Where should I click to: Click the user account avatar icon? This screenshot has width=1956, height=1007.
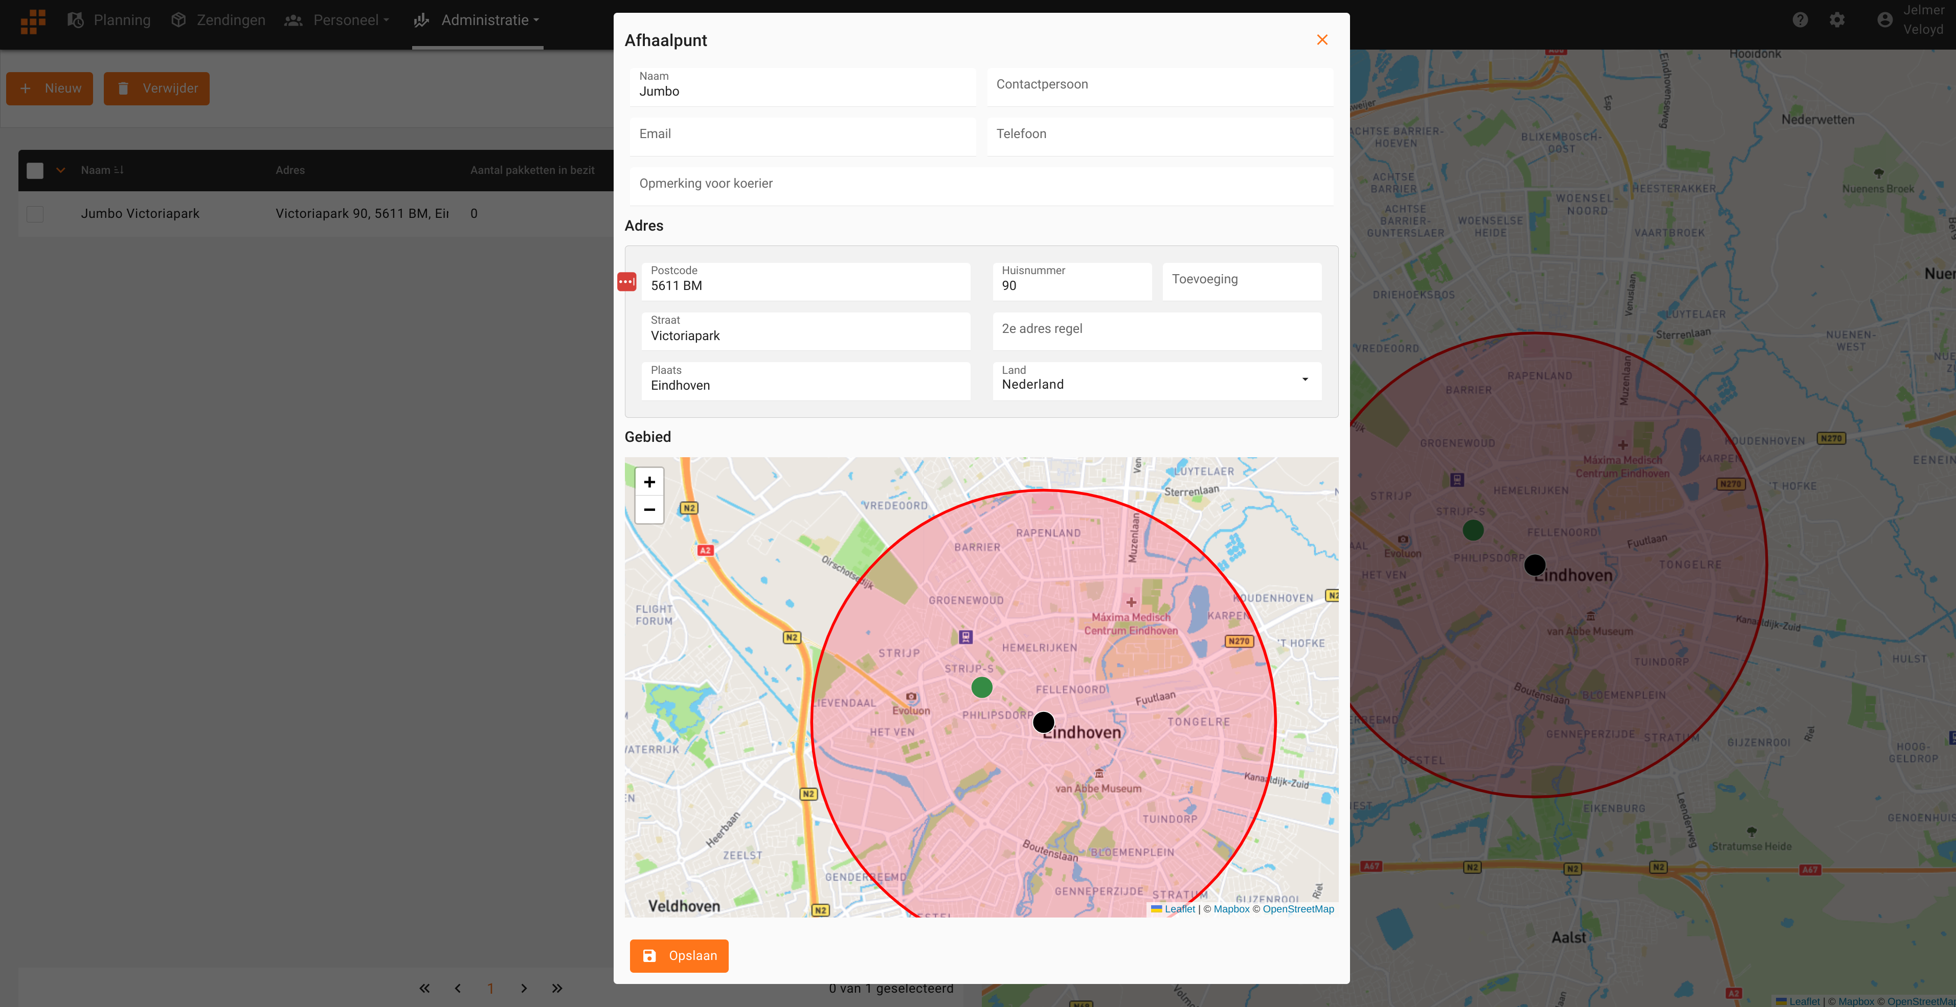1884,20
